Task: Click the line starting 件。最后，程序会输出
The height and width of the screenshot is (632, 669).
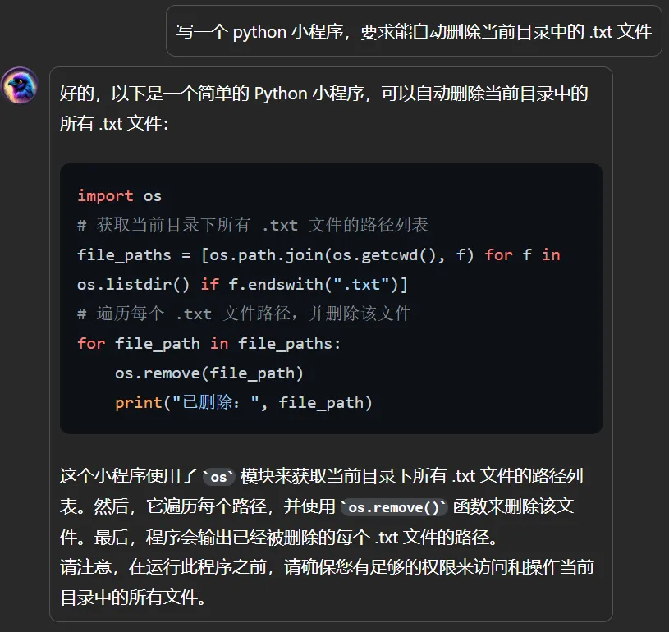Action: tap(278, 538)
